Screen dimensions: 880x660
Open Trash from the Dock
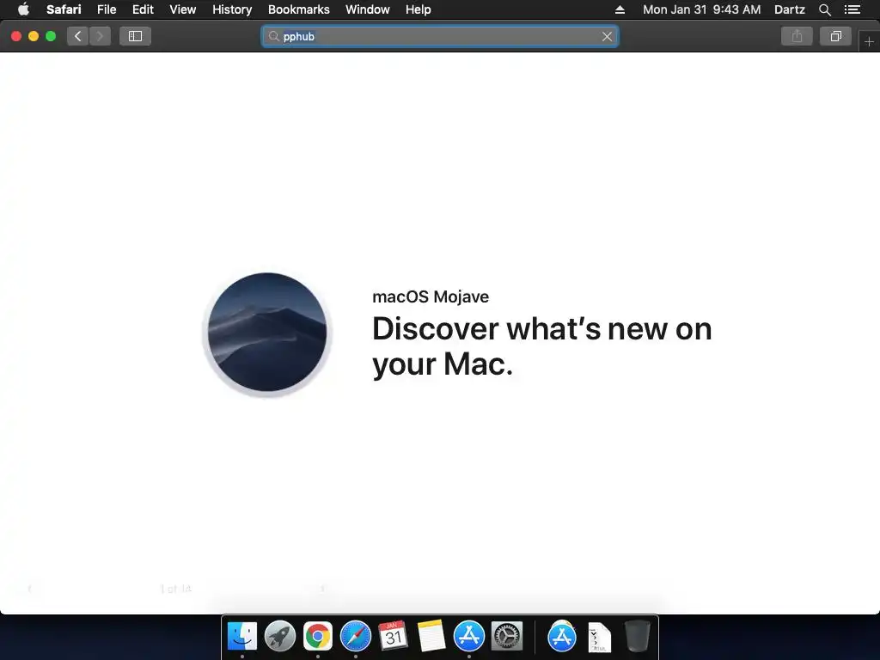point(637,636)
